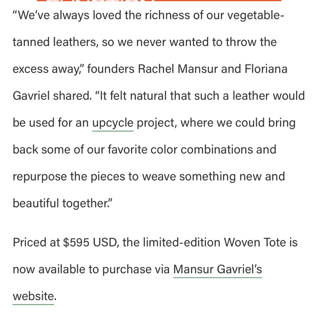This screenshot has height=318, width=318.
Task: Tap the orange banner at top
Action: click(x=159, y=1)
